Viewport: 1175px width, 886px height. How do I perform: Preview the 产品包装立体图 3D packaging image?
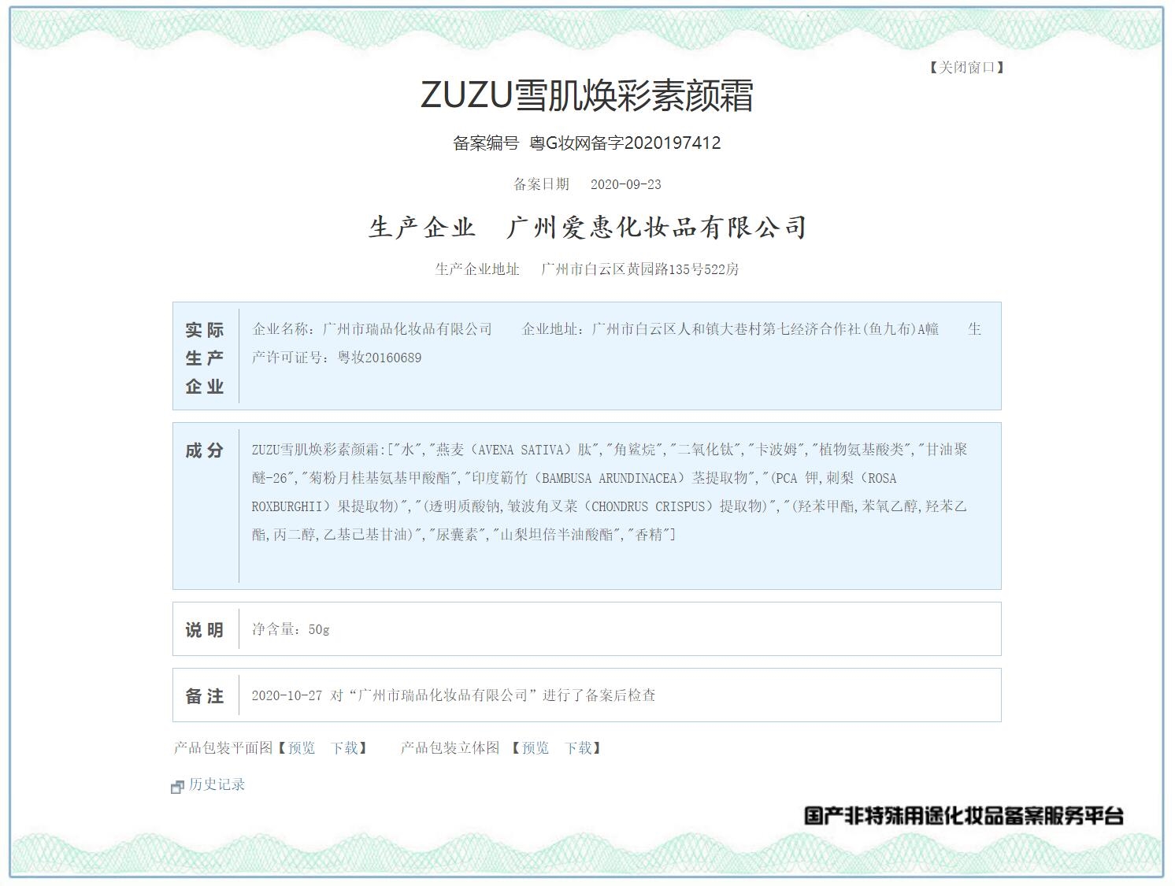click(536, 748)
